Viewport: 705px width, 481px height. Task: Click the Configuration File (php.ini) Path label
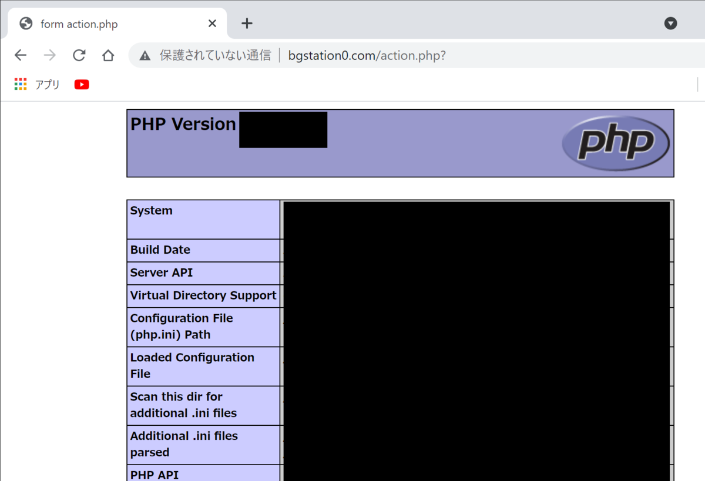(182, 326)
